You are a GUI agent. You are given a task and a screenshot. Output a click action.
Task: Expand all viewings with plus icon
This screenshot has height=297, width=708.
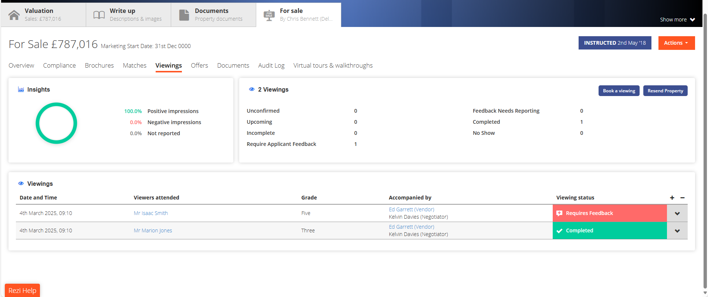click(672, 198)
